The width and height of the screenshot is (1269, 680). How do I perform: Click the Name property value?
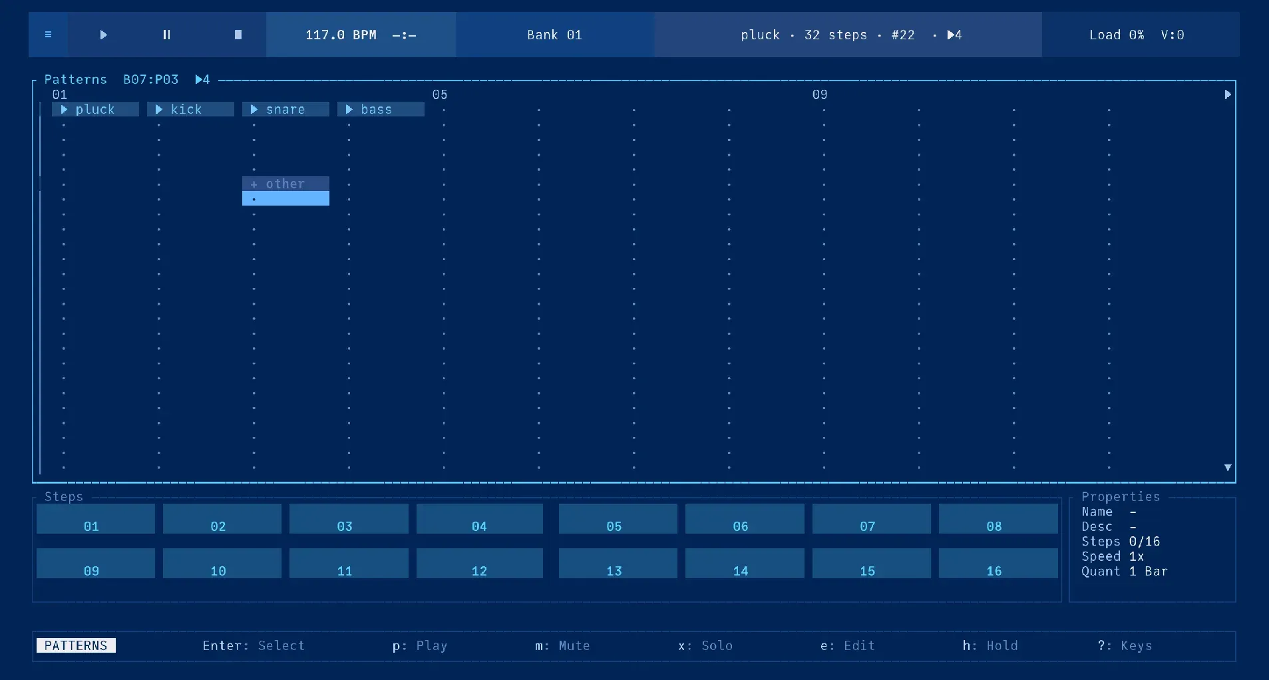tap(1133, 512)
